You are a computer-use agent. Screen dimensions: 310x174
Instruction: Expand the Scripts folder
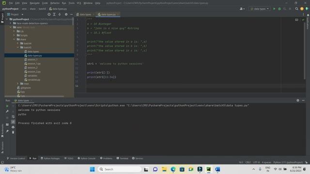click(14, 35)
